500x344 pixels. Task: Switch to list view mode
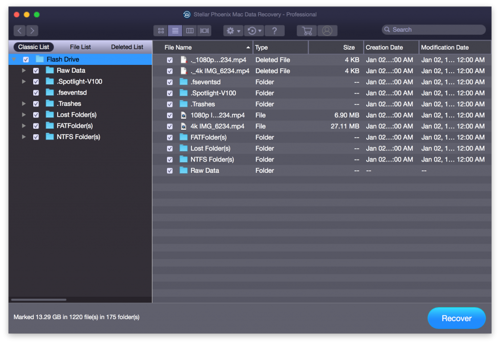tap(175, 31)
